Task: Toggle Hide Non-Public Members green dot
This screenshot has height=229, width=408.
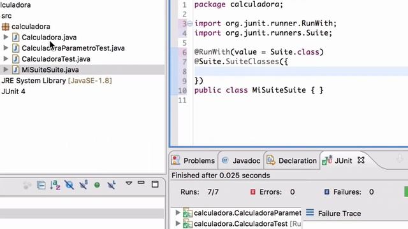Action: pyautogui.click(x=97, y=185)
